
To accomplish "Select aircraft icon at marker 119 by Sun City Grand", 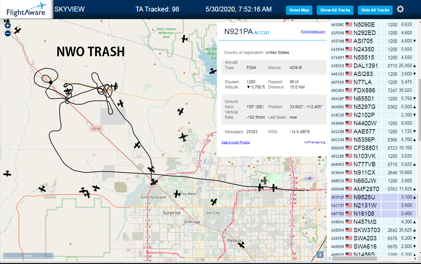I will [x=154, y=182].
